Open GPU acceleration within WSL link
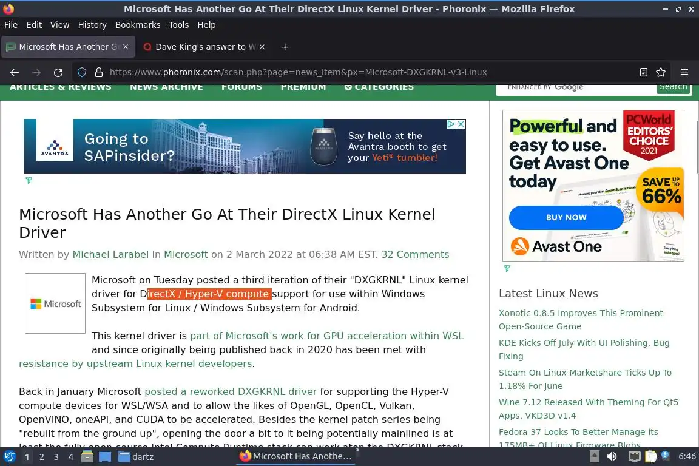This screenshot has height=466, width=699. (327, 336)
